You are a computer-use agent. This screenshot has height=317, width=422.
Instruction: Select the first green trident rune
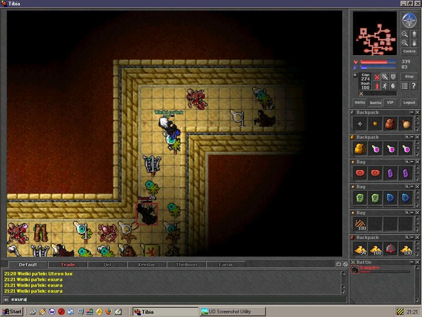pos(360,198)
